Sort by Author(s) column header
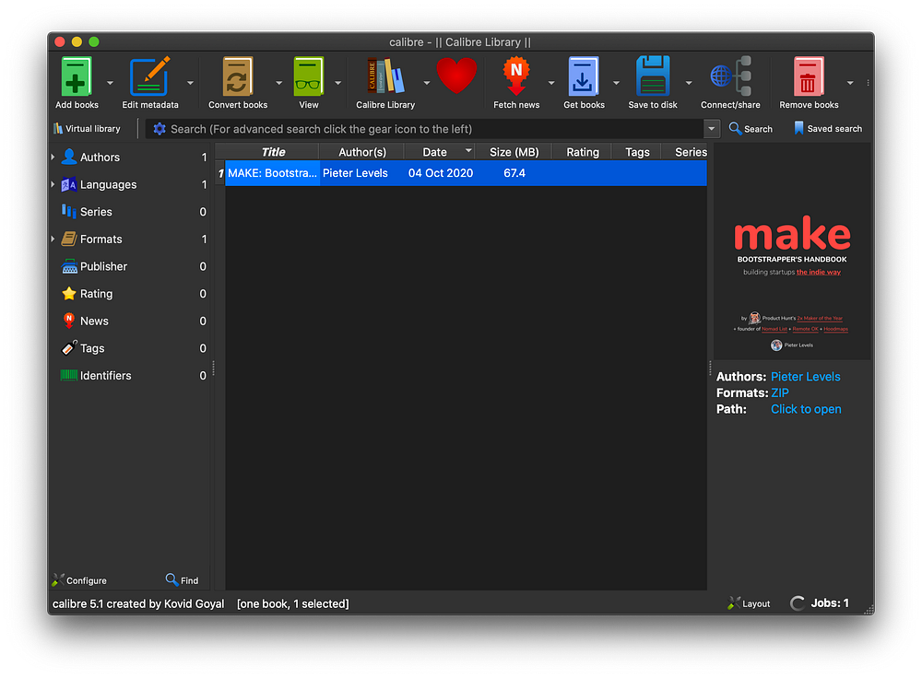 pos(361,152)
